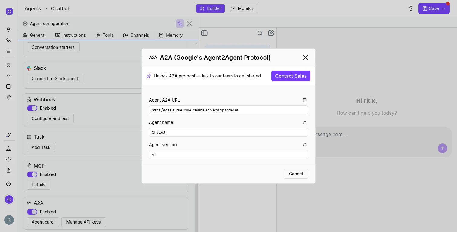Open the help question mark icon

[8, 184]
